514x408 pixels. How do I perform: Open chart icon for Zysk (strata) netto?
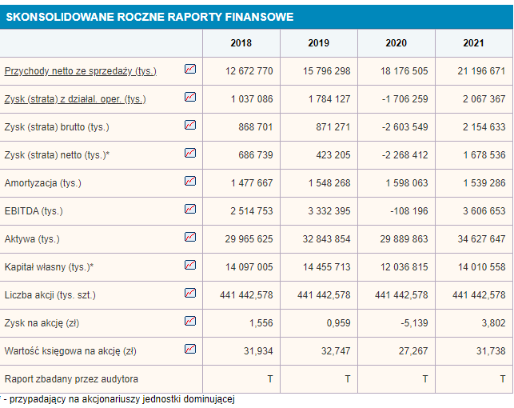pyautogui.click(x=190, y=154)
